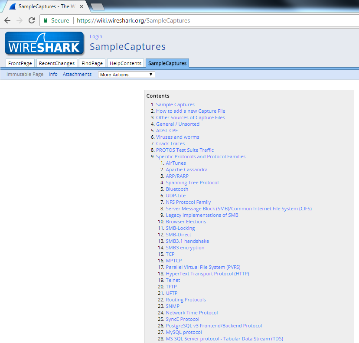The height and width of the screenshot is (343, 359).
Task: Open the More Actions dropdown
Action: click(x=126, y=75)
